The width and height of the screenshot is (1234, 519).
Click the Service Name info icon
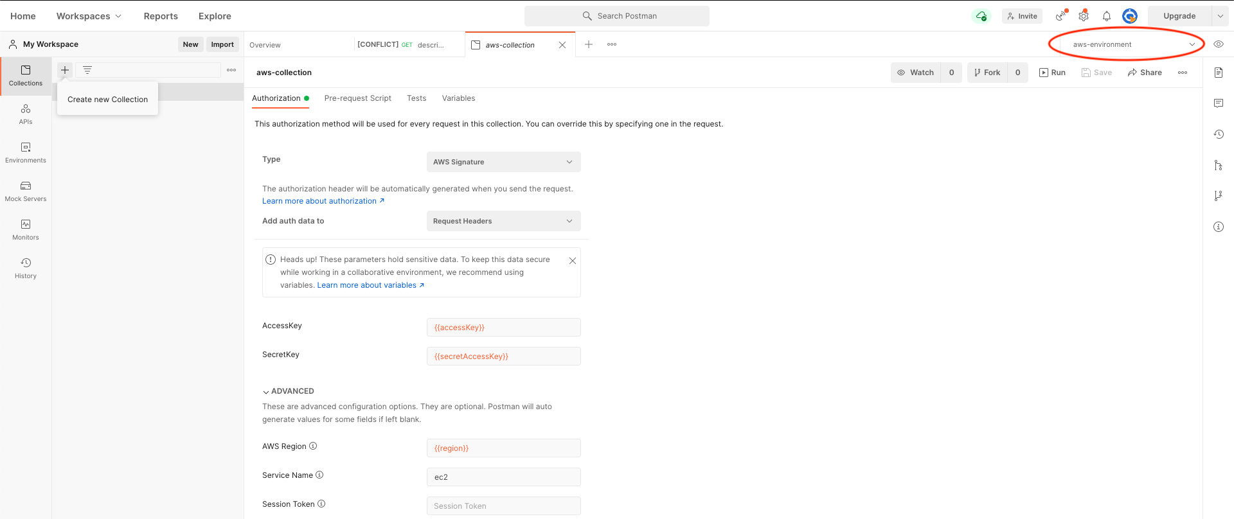(319, 475)
